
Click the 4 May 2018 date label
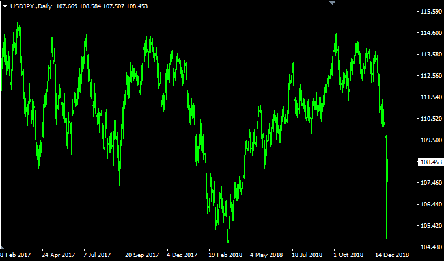(x=266, y=255)
